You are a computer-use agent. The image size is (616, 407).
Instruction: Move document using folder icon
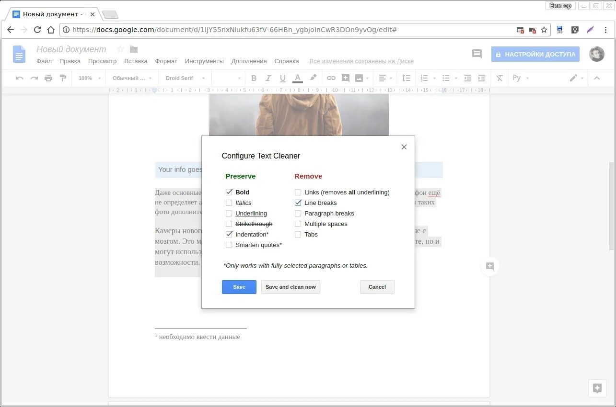coord(134,49)
